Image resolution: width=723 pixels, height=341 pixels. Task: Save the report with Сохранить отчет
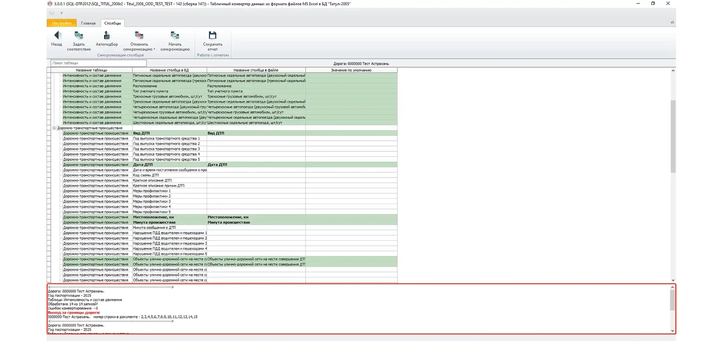213,36
